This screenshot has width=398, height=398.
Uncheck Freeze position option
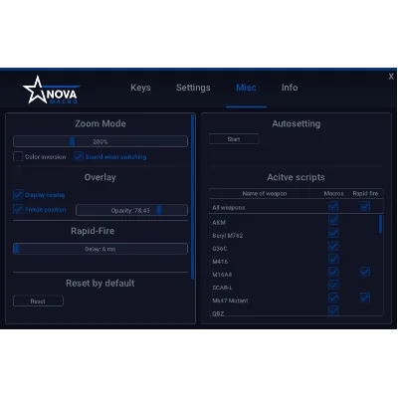coord(18,209)
